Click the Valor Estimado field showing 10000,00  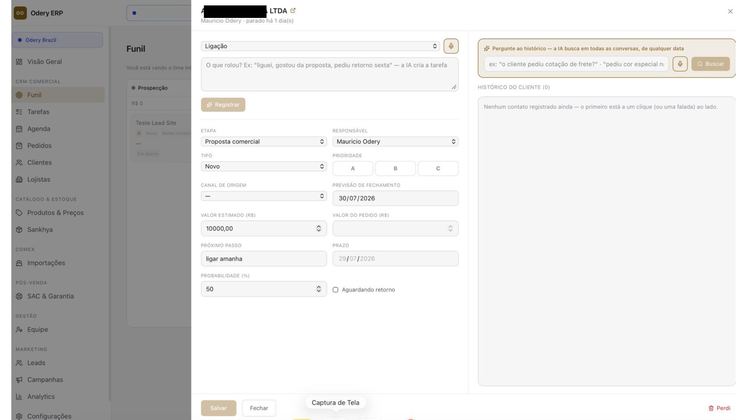[264, 229]
